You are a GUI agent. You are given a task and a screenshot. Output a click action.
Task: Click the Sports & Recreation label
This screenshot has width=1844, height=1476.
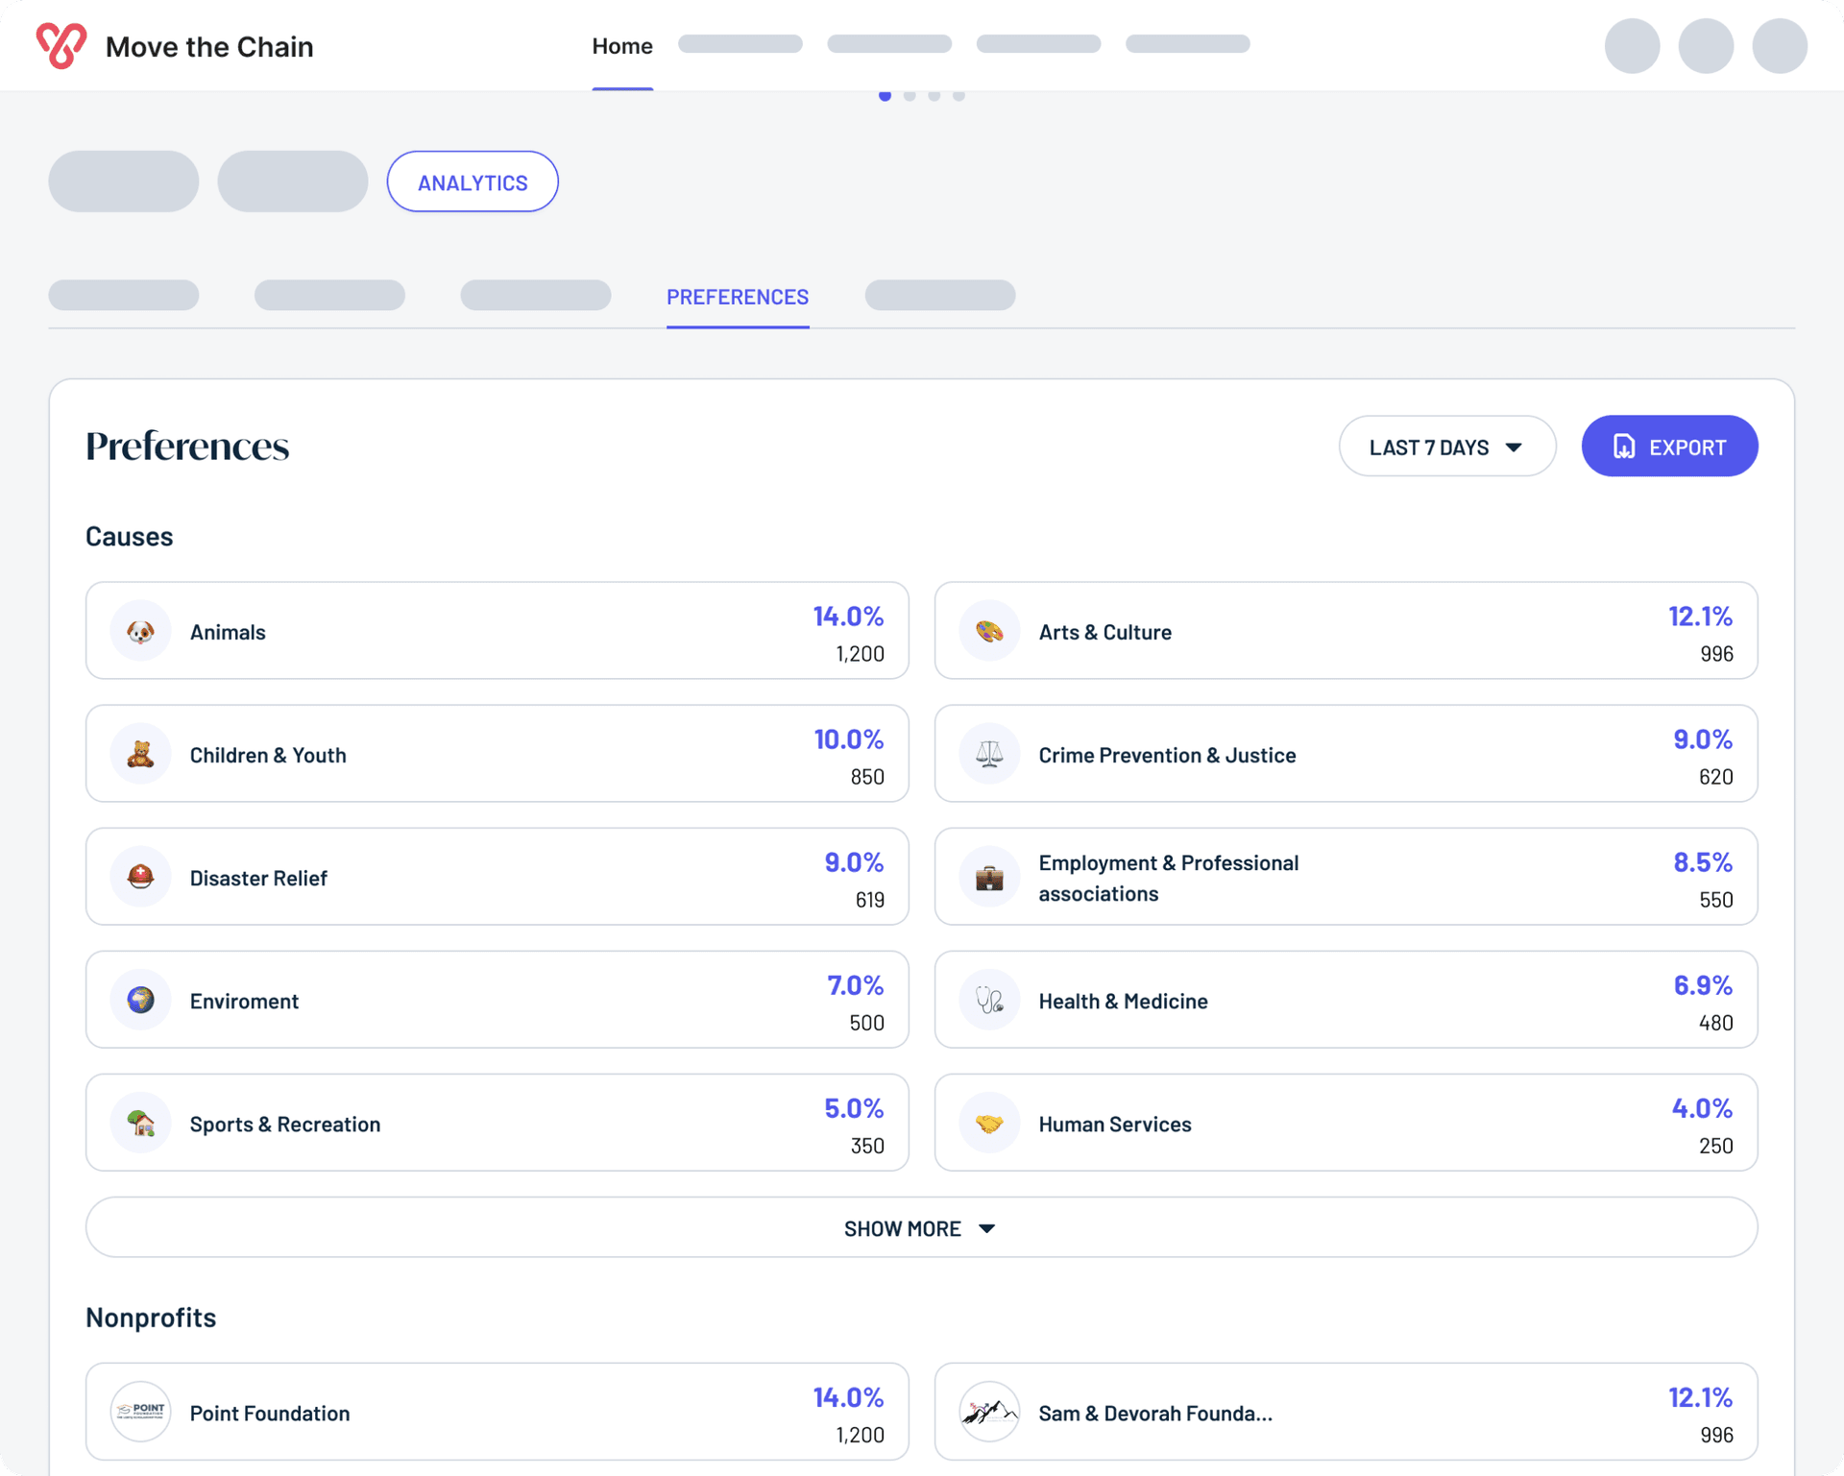285,1124
